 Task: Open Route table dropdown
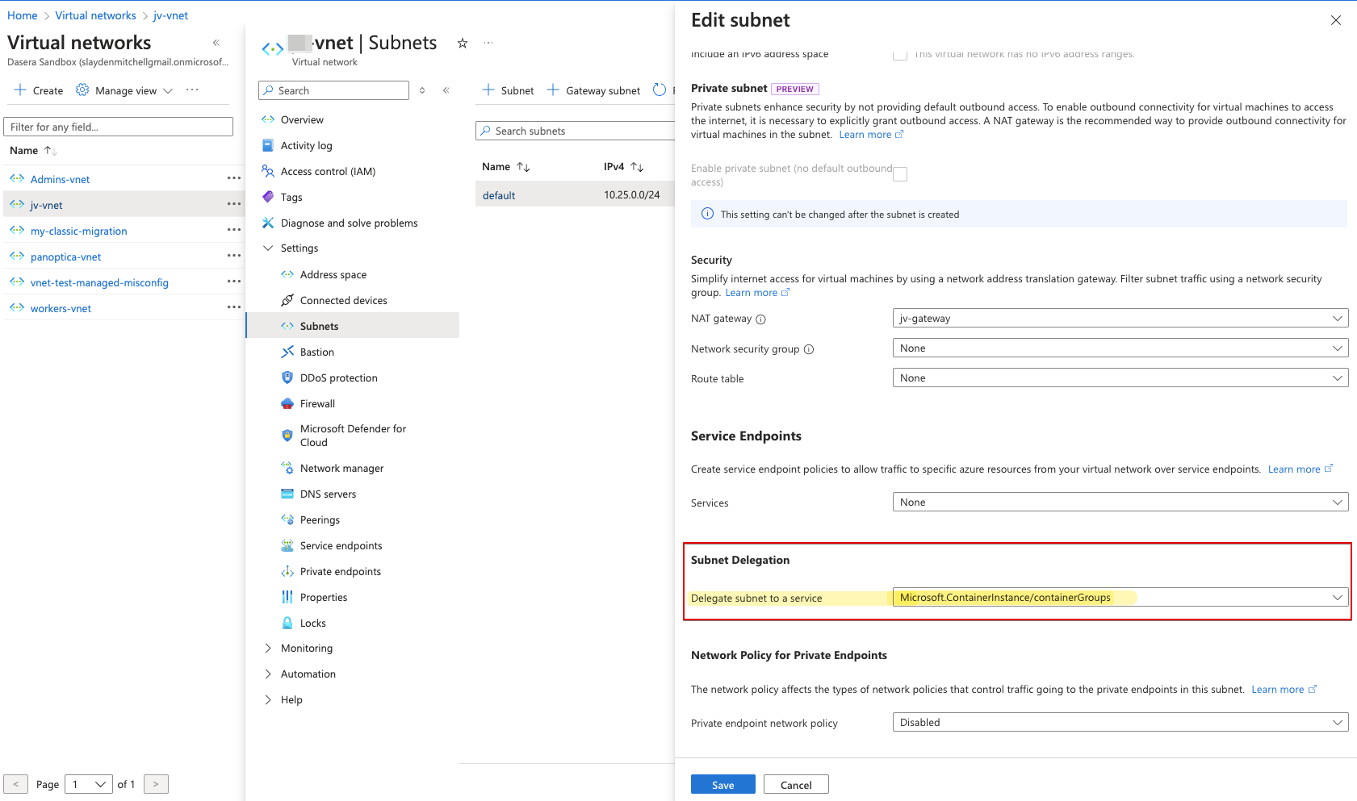tap(1120, 378)
